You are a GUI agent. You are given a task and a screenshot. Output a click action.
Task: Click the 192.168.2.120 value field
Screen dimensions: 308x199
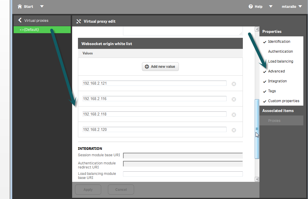[154, 129]
